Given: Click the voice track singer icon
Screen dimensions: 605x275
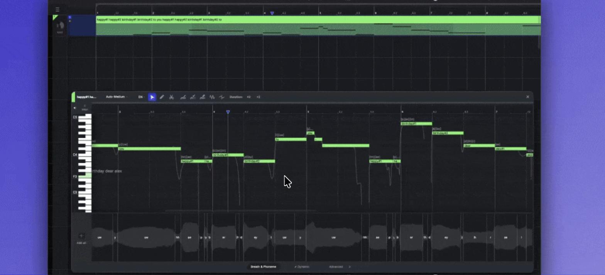Looking at the screenshot, I should [x=60, y=25].
